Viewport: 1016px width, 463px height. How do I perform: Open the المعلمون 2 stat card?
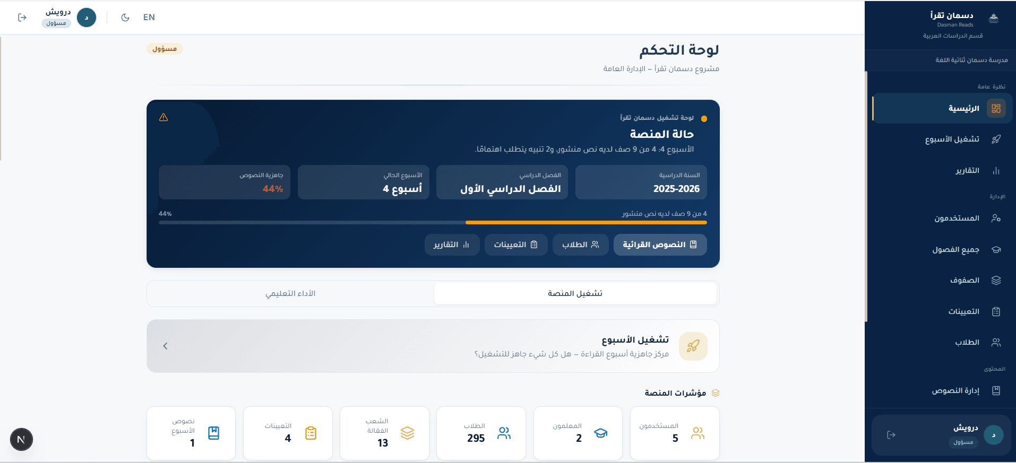[578, 433]
